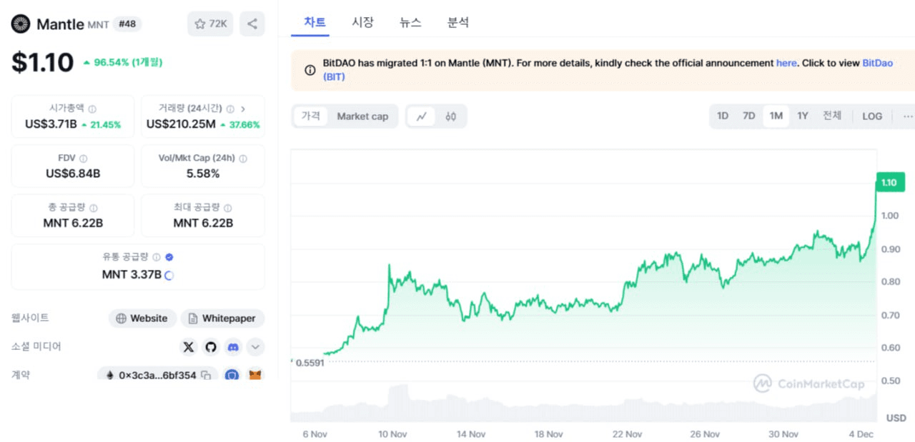Click the circulating supply progress ring
This screenshot has height=442, width=915.
pyautogui.click(x=169, y=275)
